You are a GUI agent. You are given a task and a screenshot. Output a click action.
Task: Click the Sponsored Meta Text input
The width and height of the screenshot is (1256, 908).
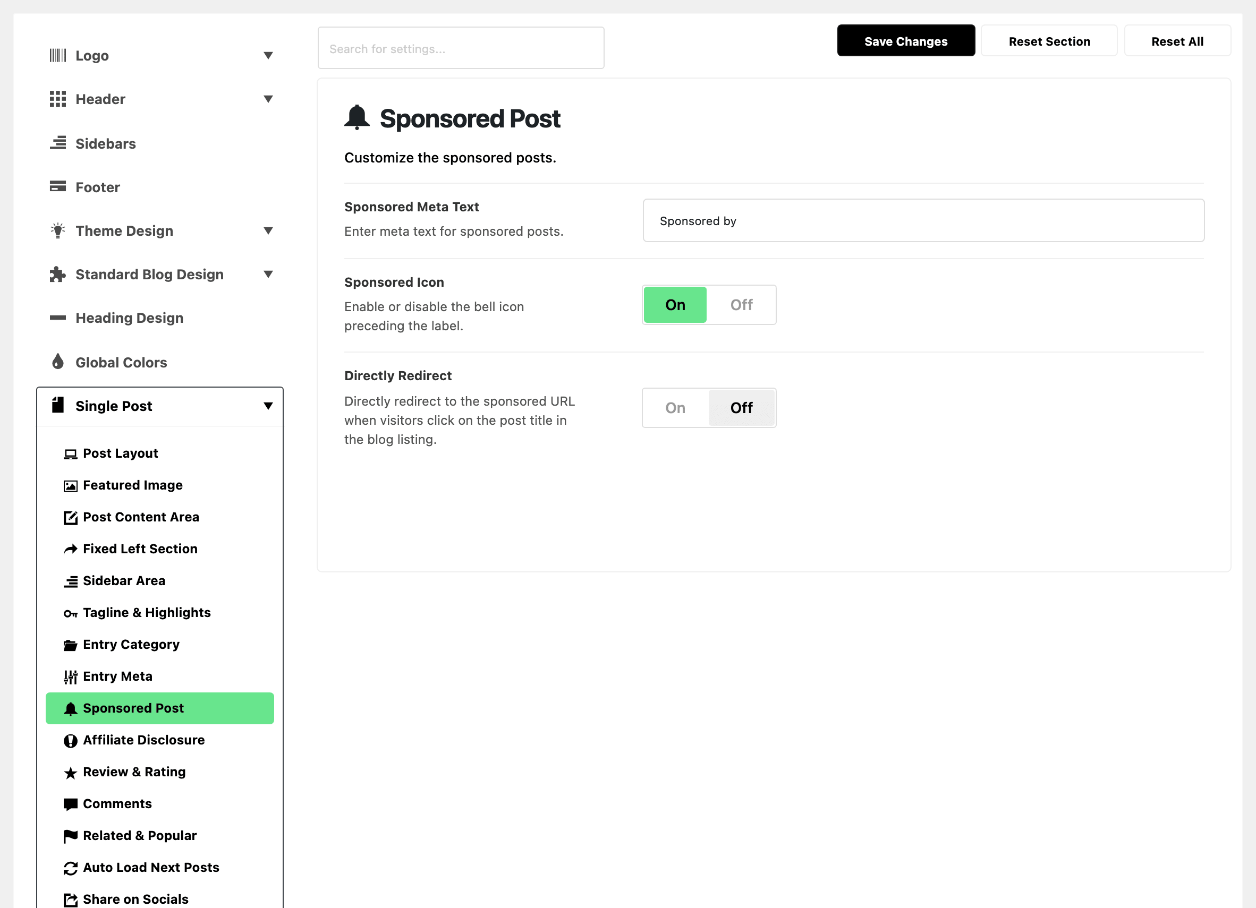[923, 221]
